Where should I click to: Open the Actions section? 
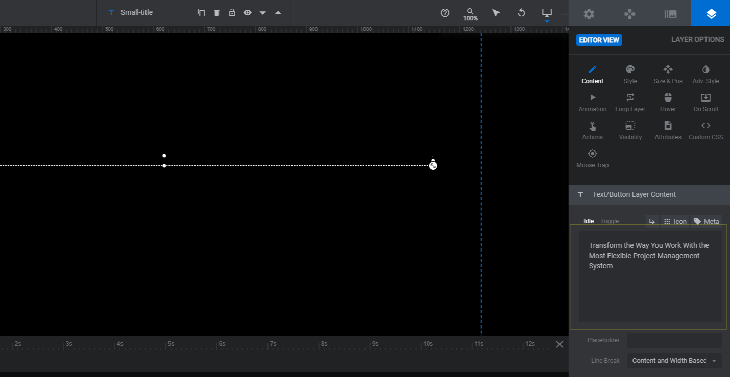593,131
